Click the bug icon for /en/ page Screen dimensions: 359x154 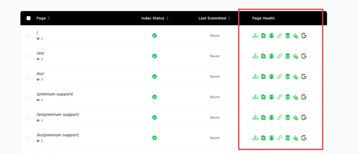(271, 56)
